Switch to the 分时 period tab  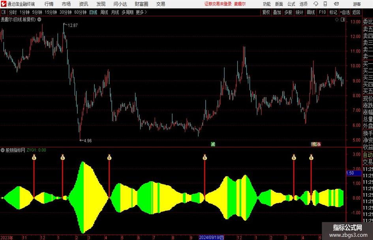click(x=13, y=12)
